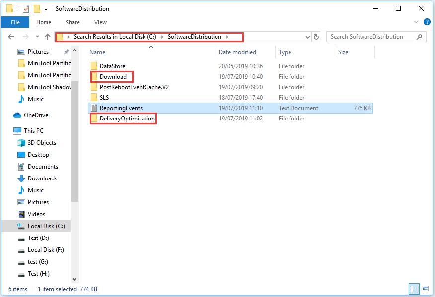Click the search magnifier icon
Viewport: 435px width, 297px height.
(x=420, y=37)
